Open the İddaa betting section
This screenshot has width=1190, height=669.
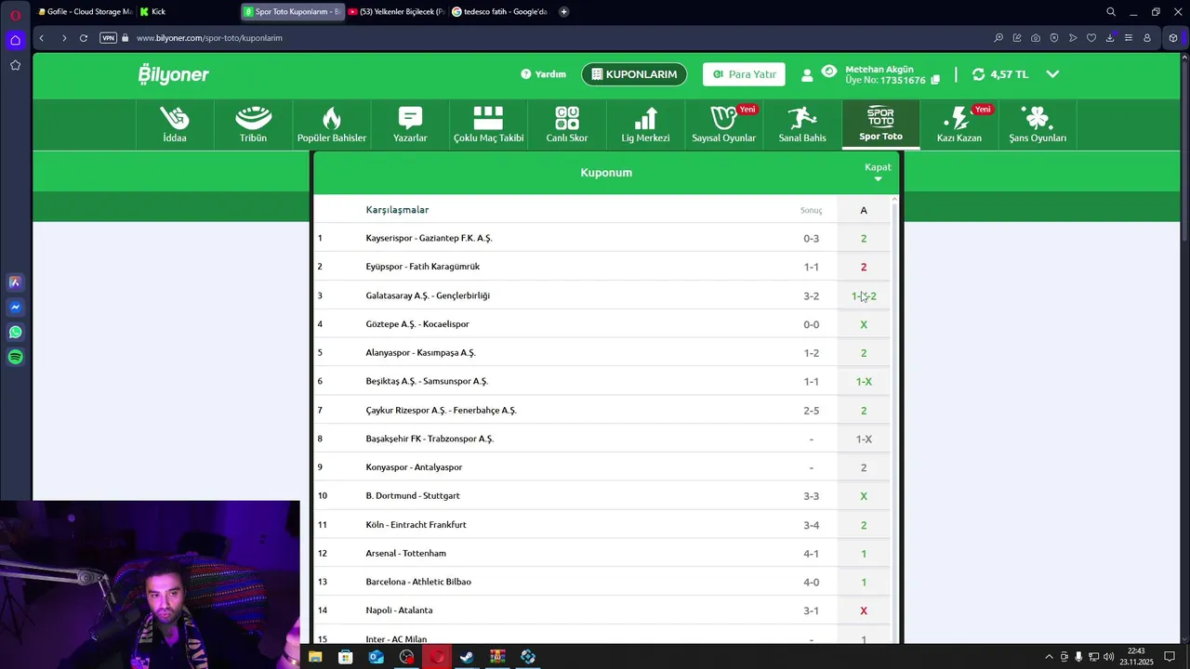pos(175,125)
